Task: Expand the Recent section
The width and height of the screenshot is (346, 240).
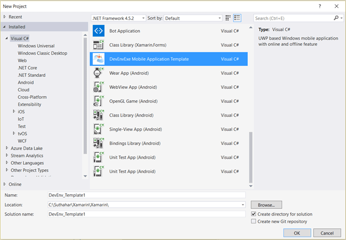Action: tap(4, 17)
